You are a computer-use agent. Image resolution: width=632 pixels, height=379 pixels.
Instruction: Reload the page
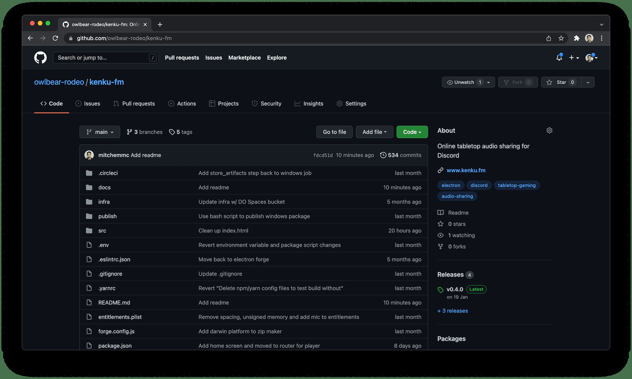(x=55, y=38)
